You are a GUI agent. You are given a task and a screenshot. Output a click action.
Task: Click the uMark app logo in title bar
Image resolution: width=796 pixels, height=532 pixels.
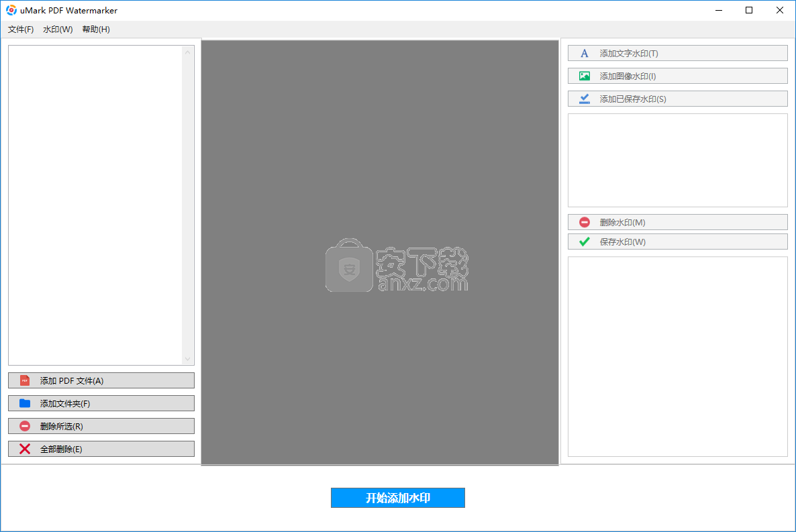11,10
